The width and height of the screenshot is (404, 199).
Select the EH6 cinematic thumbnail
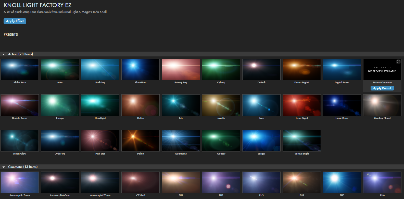(382, 182)
